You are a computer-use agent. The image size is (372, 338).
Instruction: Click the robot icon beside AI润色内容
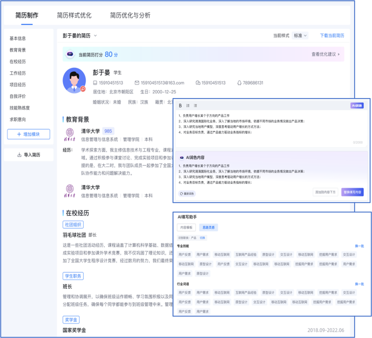(182, 157)
